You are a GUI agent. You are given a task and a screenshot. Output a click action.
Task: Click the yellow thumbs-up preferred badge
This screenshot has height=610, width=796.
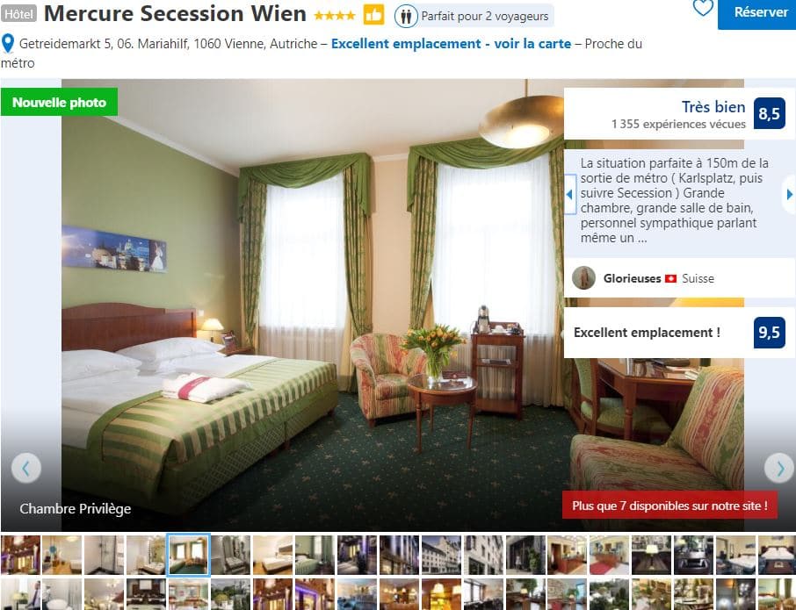373,15
